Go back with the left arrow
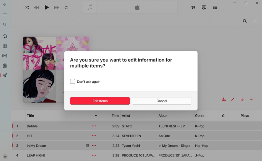The height and width of the screenshot is (161, 262). (x=5, y=5)
